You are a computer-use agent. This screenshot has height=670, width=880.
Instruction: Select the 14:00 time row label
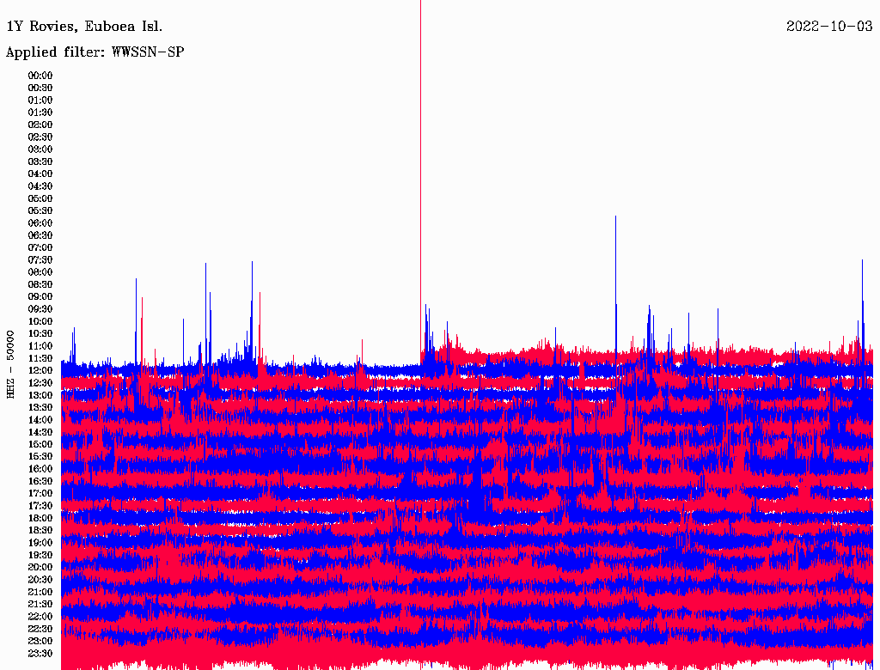(40, 420)
